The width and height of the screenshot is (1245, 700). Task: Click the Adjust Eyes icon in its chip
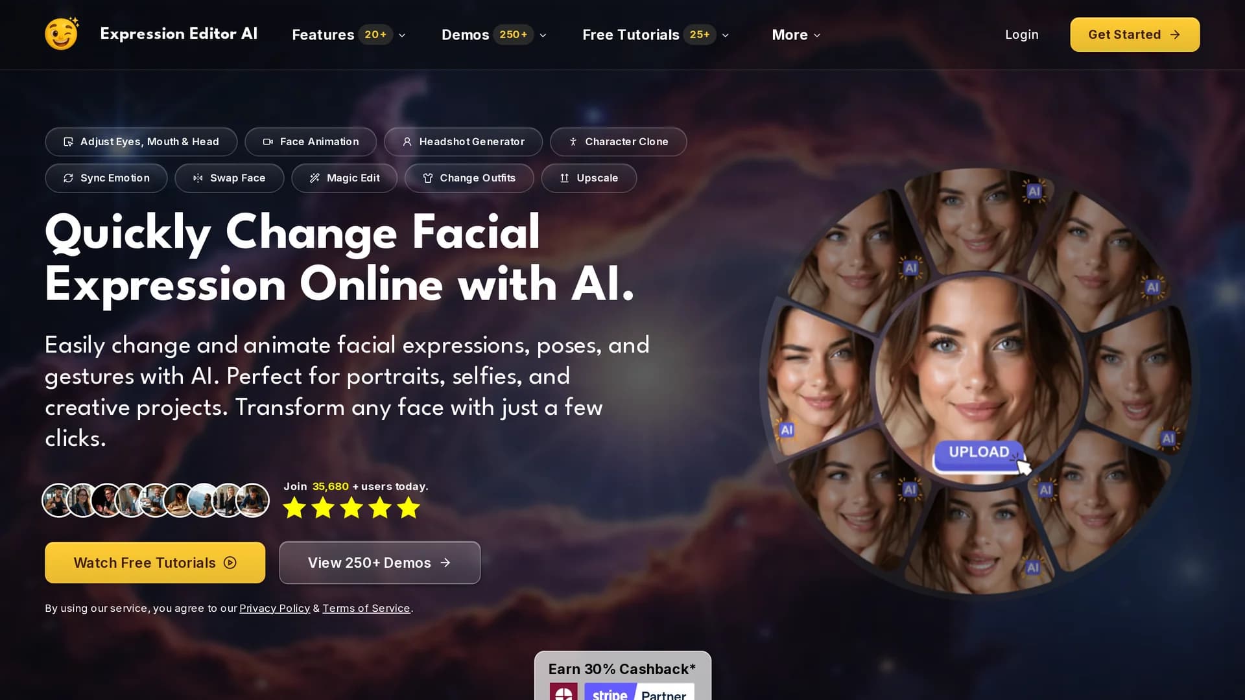click(x=68, y=142)
